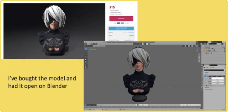The height and width of the screenshot is (112, 228).
Task: Open the Edit menu in Blender
Action: [90, 42]
